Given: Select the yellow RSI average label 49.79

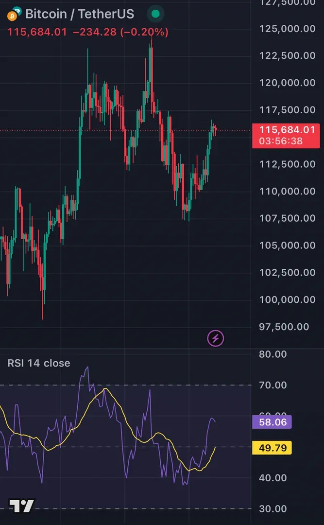Looking at the screenshot, I should coord(272,448).
